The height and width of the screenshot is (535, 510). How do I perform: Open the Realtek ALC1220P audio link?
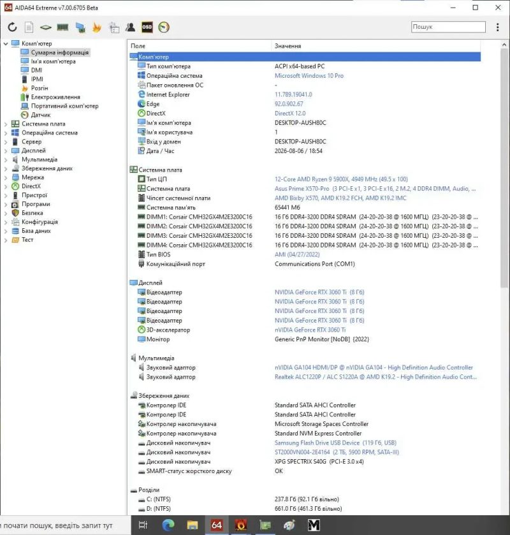(x=375, y=377)
